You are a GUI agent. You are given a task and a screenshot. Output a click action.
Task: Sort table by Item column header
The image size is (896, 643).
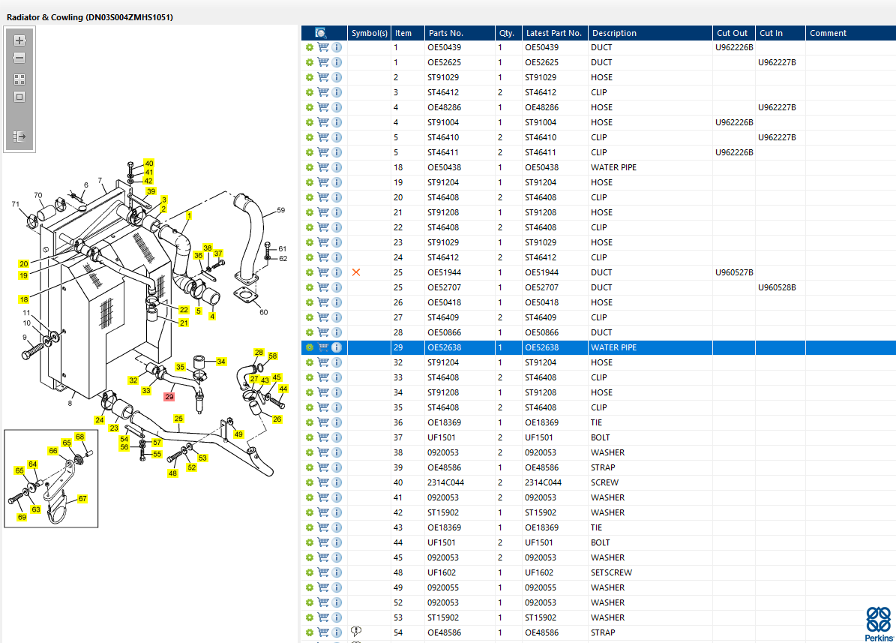pos(408,33)
